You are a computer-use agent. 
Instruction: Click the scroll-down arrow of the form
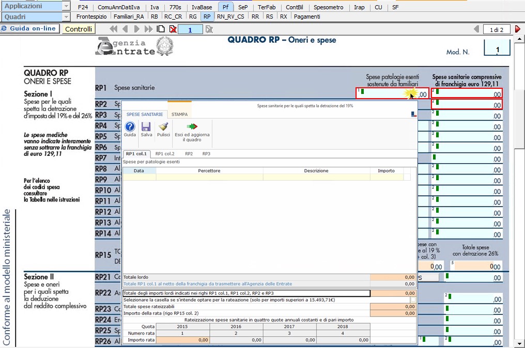tap(519, 344)
